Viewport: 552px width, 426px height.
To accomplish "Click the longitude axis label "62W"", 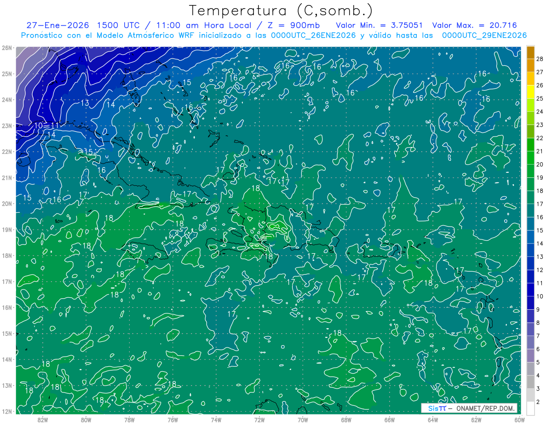I will (476, 420).
